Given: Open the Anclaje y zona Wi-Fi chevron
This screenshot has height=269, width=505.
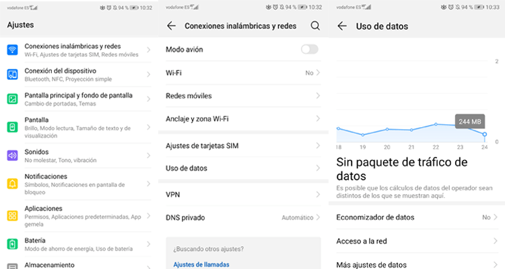Looking at the screenshot, I should pyautogui.click(x=318, y=119).
